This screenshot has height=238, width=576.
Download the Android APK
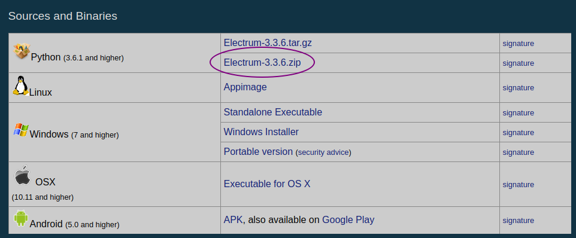click(x=233, y=220)
